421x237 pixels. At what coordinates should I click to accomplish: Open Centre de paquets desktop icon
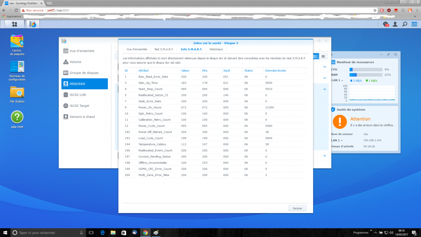[x=17, y=41]
